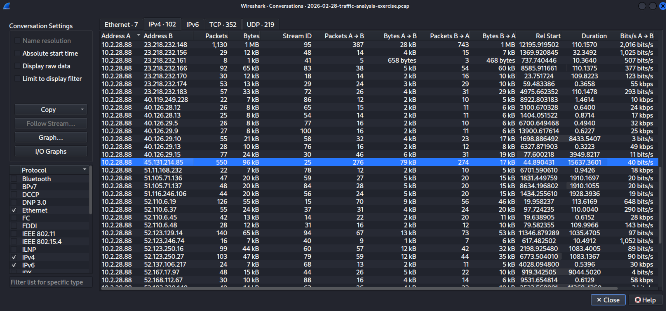Switch to the TCP · 352 tab
Image resolution: width=666 pixels, height=311 pixels.
[223, 24]
